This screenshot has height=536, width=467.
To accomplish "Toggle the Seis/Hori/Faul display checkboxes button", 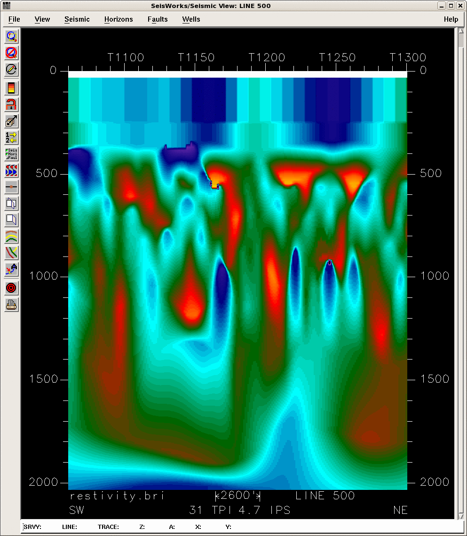I will (11, 154).
